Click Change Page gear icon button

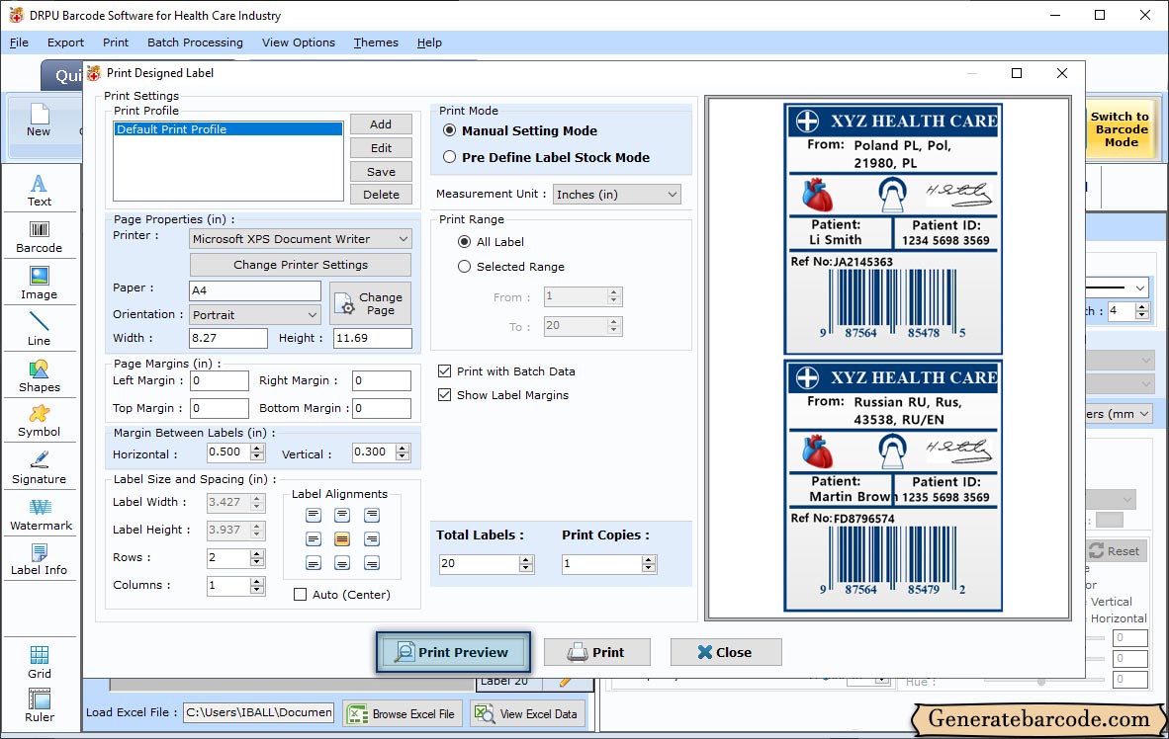click(x=371, y=303)
